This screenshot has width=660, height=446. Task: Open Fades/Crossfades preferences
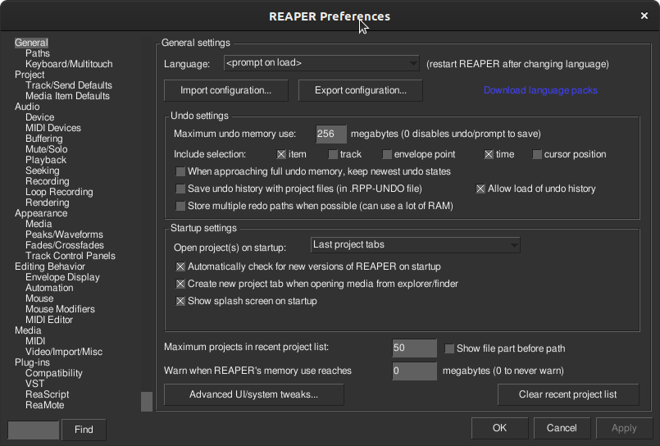click(x=65, y=245)
